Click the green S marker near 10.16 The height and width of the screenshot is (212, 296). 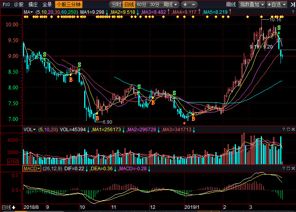(x=279, y=28)
